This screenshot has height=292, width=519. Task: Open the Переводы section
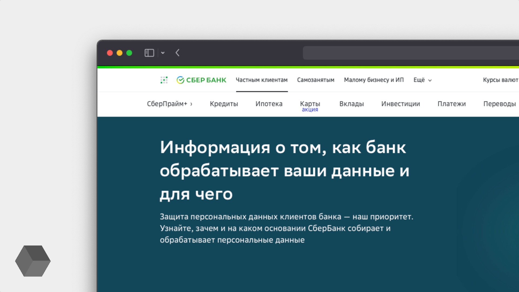tap(500, 104)
